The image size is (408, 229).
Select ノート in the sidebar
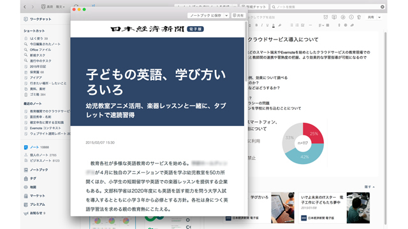coord(36,147)
